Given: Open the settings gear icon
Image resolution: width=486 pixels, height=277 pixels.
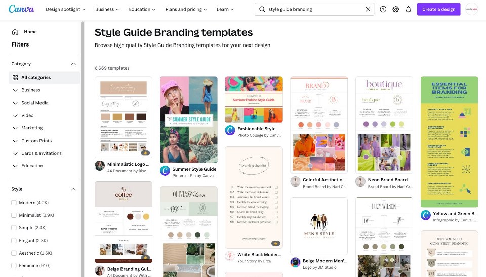Looking at the screenshot, I should click(396, 9).
